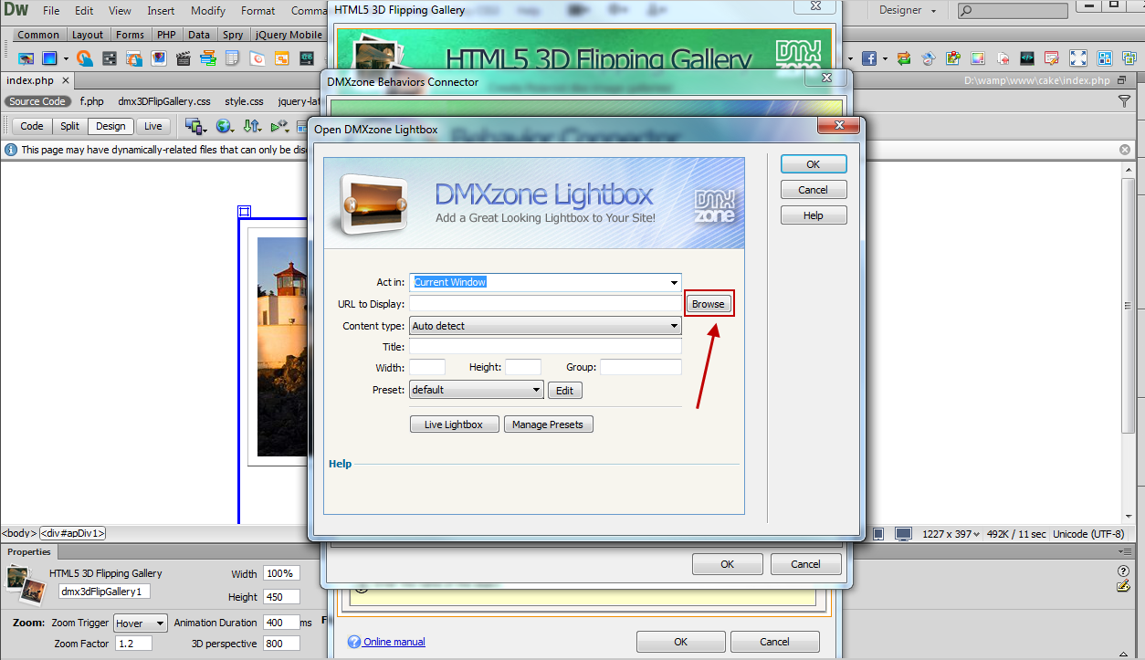Edit the selected lightbox preset

564,390
